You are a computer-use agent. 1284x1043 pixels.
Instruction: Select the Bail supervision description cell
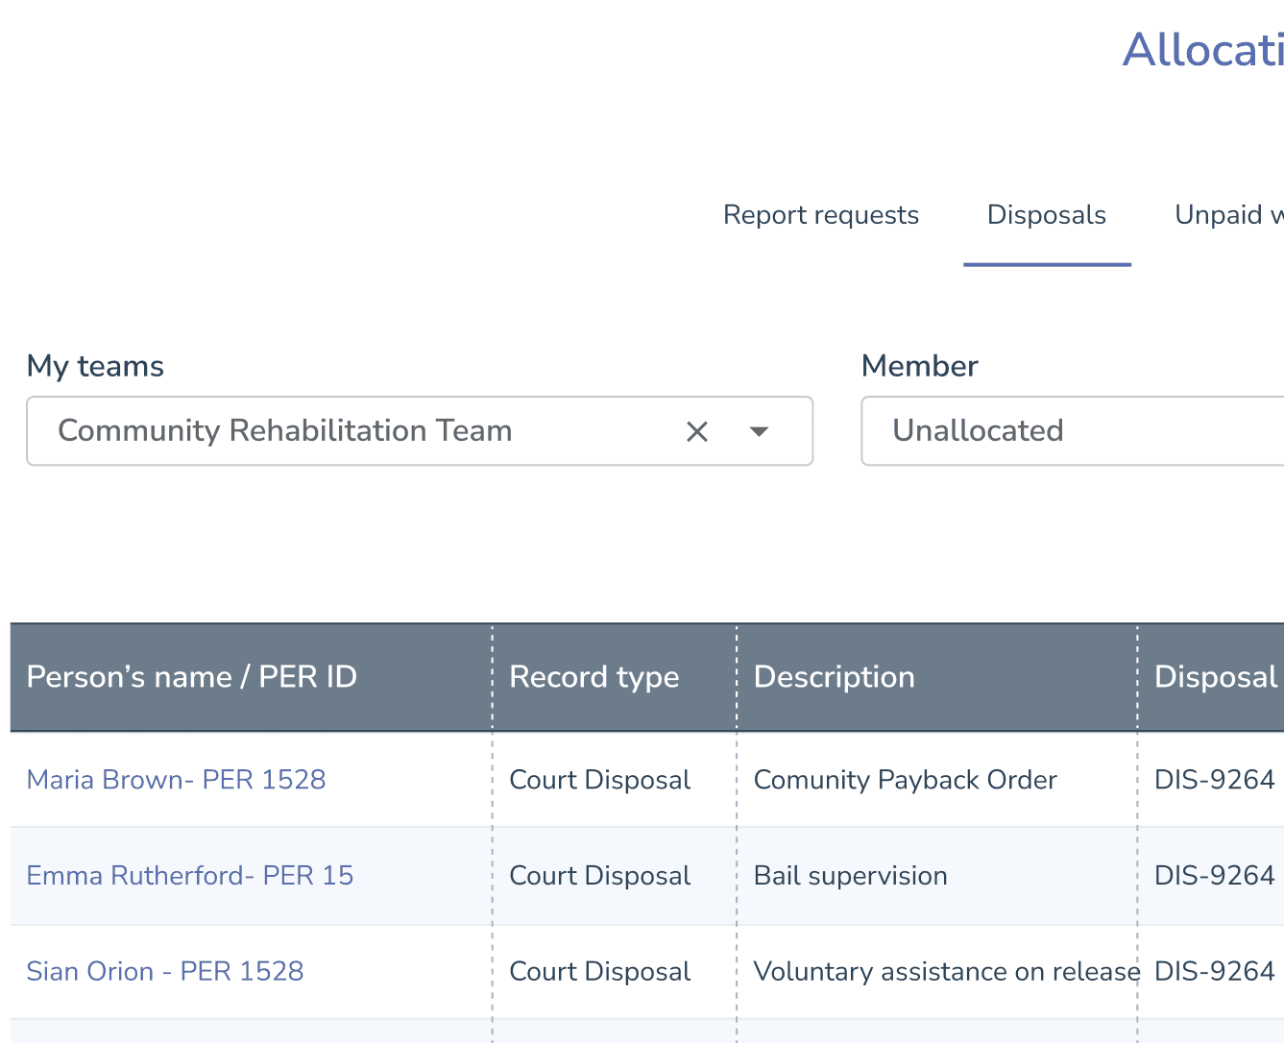pos(850,876)
